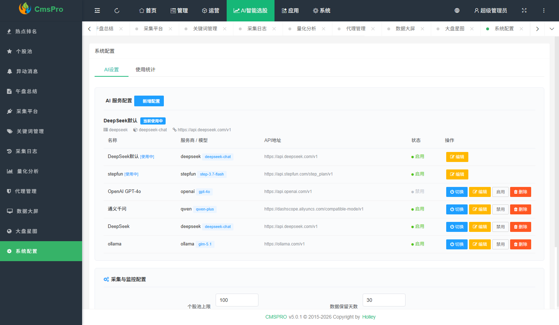This screenshot has width=559, height=325.
Task: Collapse the sidebar menu toggle icon
Action: [97, 11]
